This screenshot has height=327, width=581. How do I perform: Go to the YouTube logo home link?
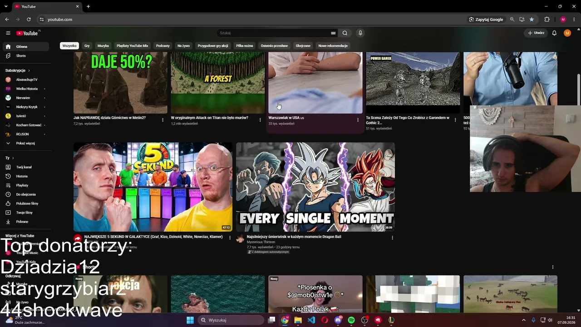[27, 33]
